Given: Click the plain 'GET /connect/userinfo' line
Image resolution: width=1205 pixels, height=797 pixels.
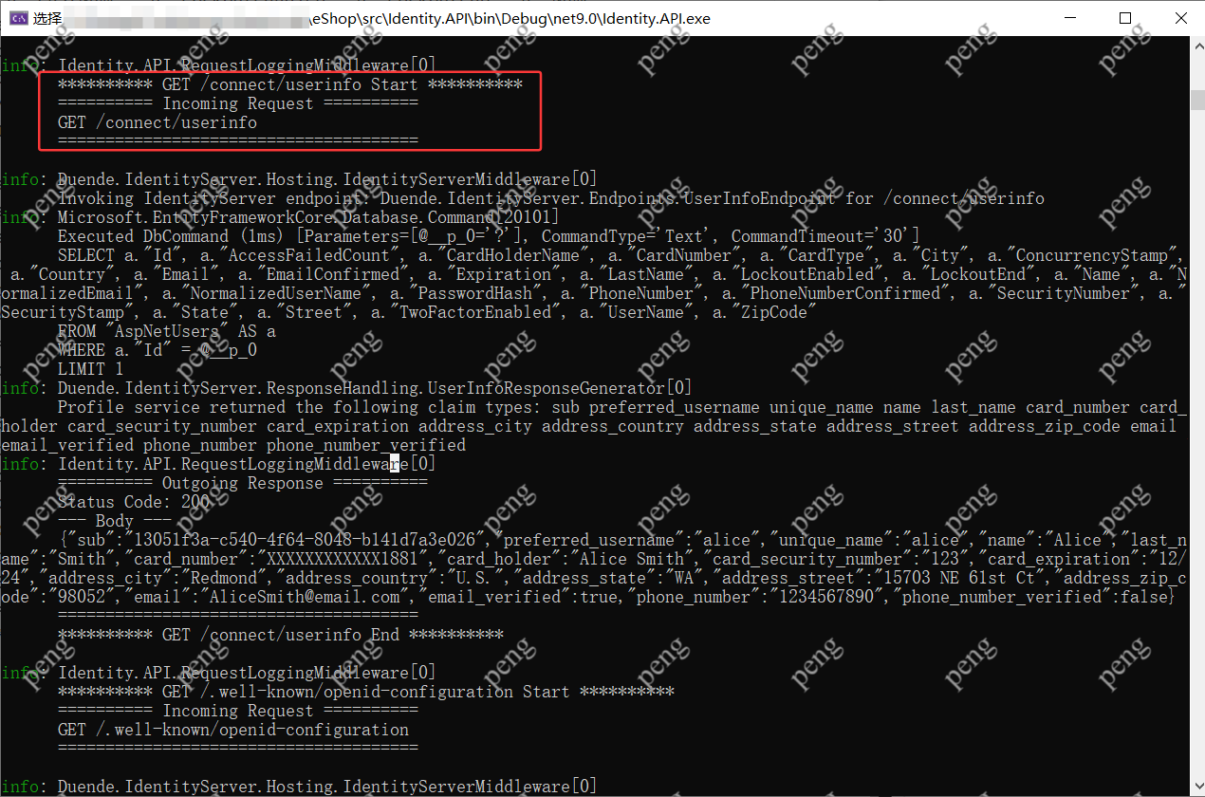Looking at the screenshot, I should (x=158, y=122).
